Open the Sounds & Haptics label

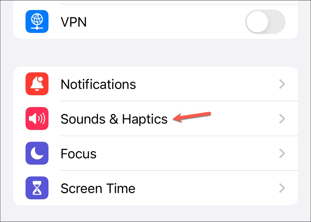pos(114,119)
